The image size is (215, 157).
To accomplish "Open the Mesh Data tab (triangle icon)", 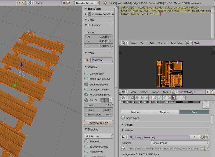I will [x=165, y=98].
